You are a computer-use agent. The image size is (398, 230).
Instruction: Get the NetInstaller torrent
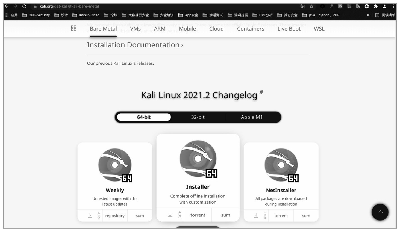(x=281, y=216)
